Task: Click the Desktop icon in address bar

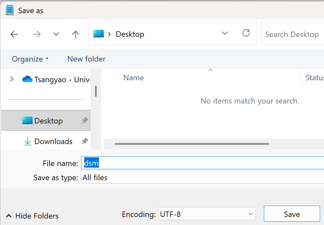Action: point(99,34)
